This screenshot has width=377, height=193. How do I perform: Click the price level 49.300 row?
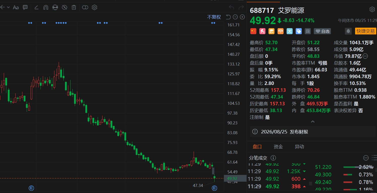click(x=344, y=175)
